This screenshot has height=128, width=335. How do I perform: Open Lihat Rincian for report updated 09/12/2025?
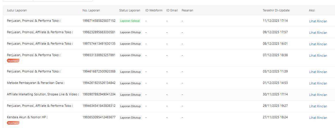tap(318, 33)
